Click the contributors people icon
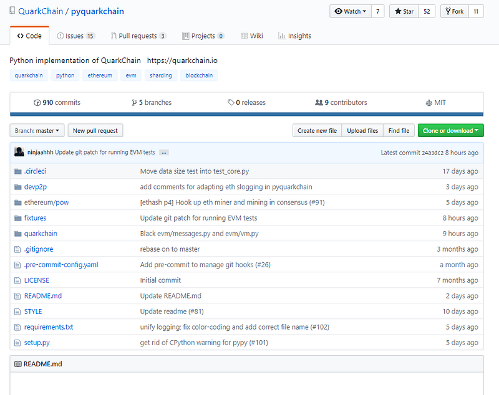 coord(319,103)
